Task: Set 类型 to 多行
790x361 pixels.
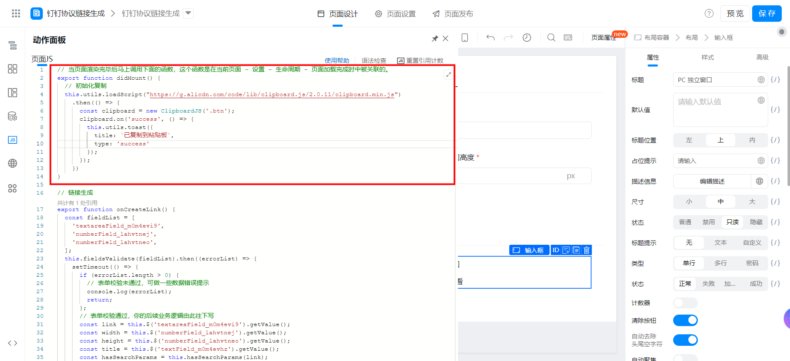Action: point(720,263)
